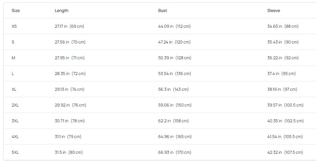Image resolution: width=316 pixels, height=164 pixels.
Task: Select the XS size row label
Action: (x=14, y=26)
